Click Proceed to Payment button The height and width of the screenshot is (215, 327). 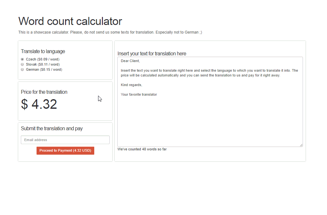tap(65, 150)
